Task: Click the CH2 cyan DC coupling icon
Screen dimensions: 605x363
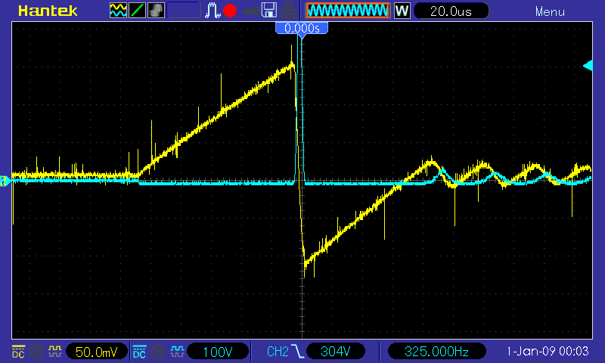Action: 139,352
